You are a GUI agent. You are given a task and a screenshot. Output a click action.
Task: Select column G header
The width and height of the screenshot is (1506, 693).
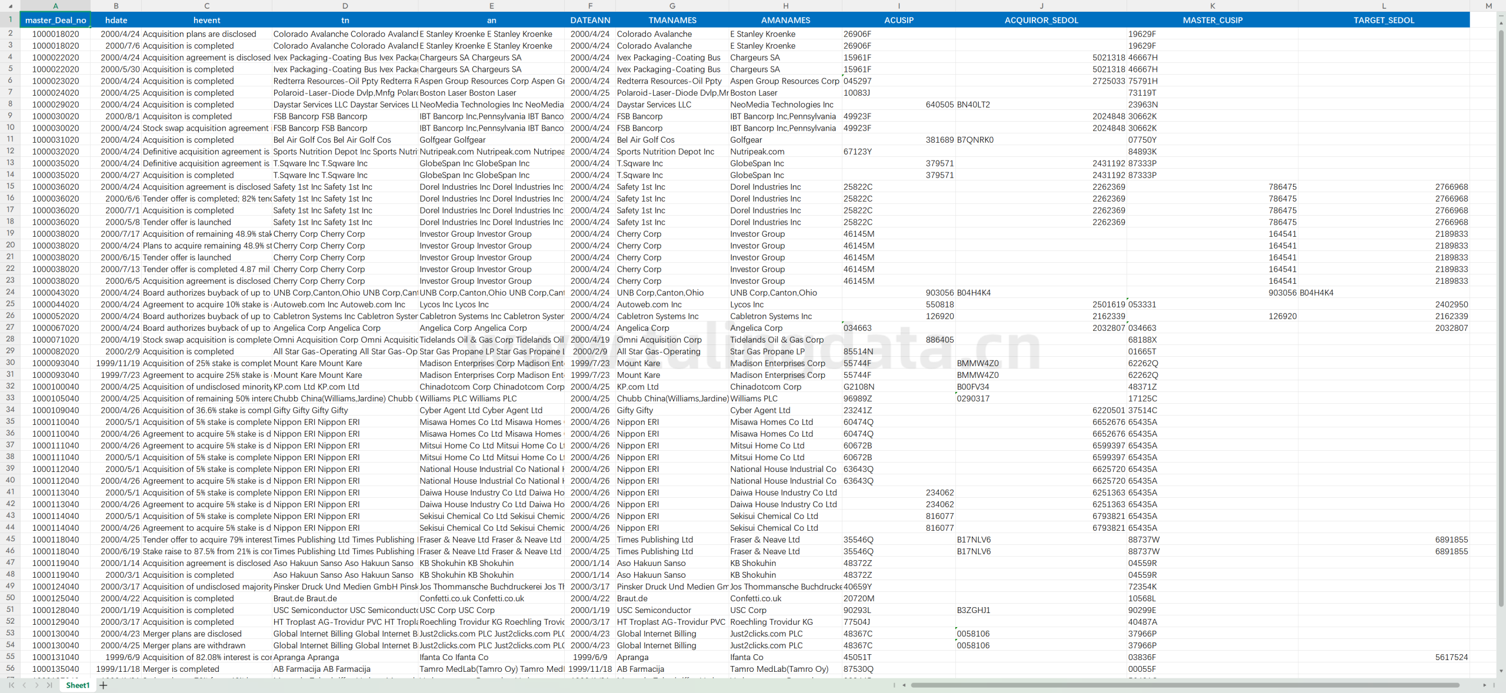coord(672,6)
